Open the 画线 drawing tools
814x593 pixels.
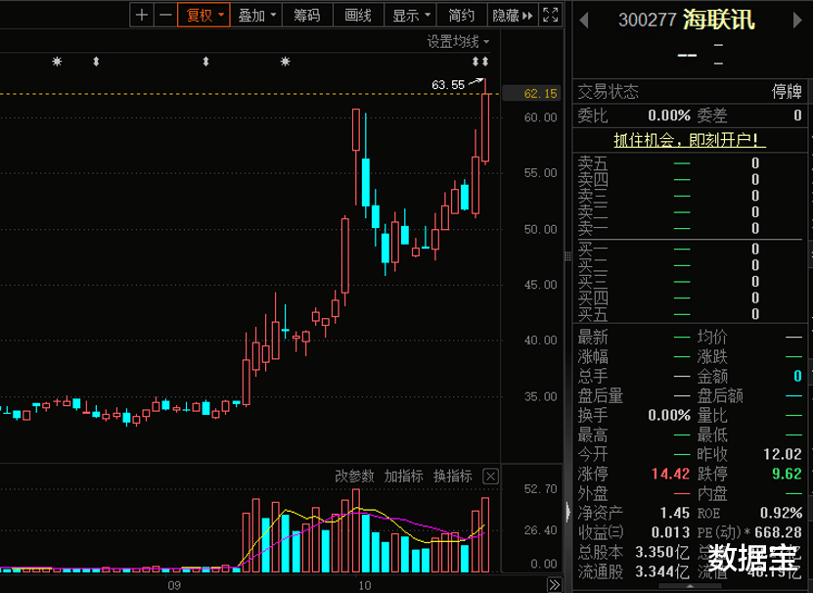(x=358, y=15)
